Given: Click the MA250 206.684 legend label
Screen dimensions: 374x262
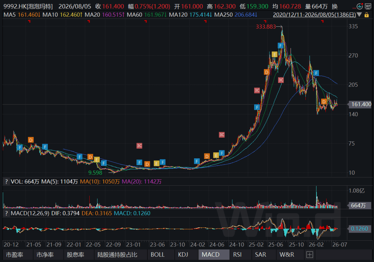Looking at the screenshot, I should coord(236,15).
